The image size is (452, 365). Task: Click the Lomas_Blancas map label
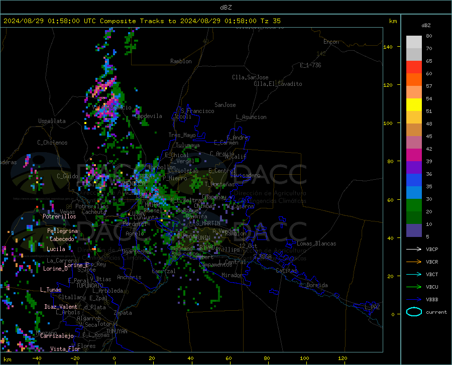(x=316, y=244)
